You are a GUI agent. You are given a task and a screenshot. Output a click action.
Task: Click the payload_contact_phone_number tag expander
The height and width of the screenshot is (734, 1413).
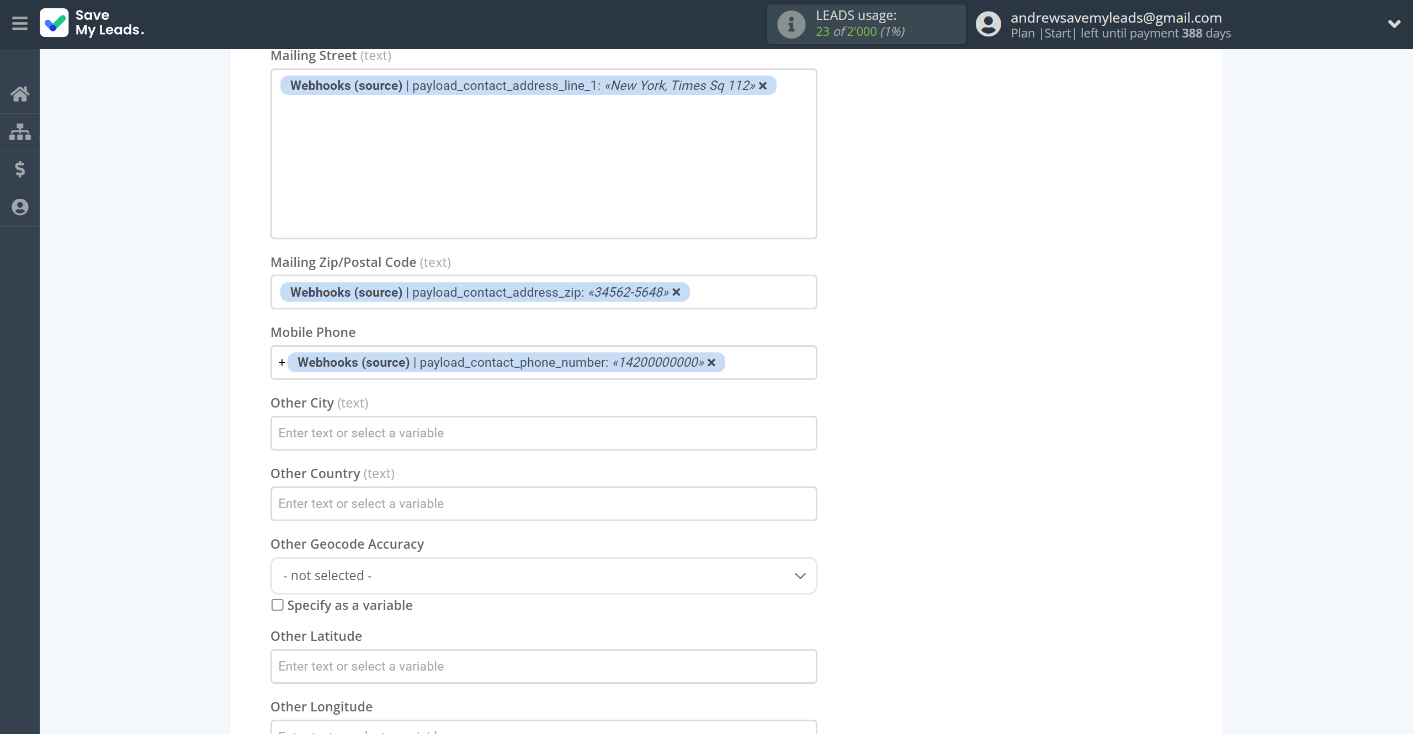click(x=281, y=362)
